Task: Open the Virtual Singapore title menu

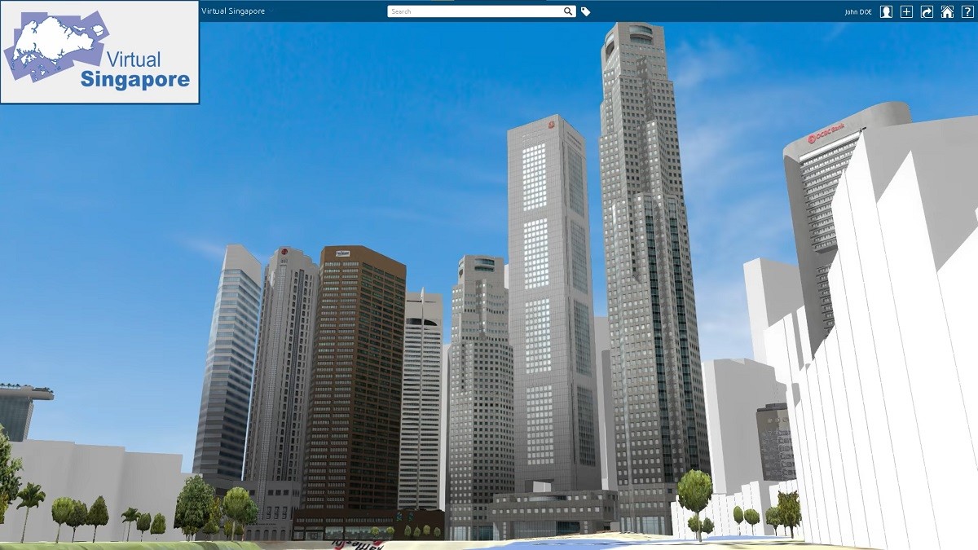Action: (x=232, y=11)
